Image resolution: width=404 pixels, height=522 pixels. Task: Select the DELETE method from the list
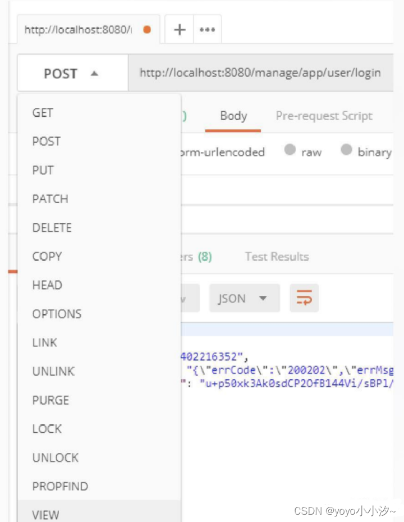(52, 227)
